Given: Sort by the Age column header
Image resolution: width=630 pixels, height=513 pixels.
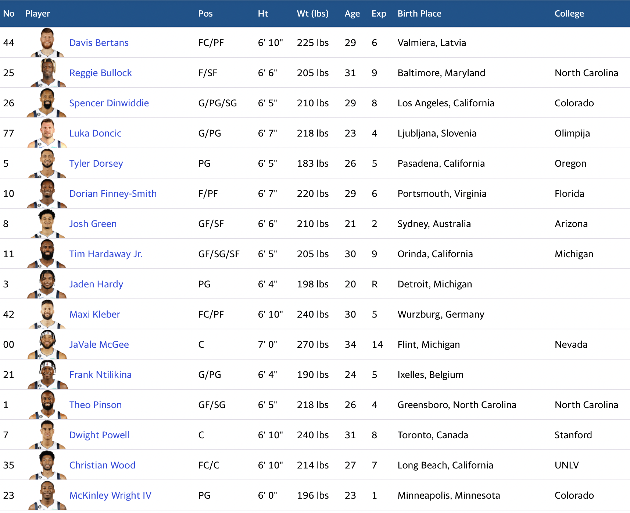Looking at the screenshot, I should (352, 14).
